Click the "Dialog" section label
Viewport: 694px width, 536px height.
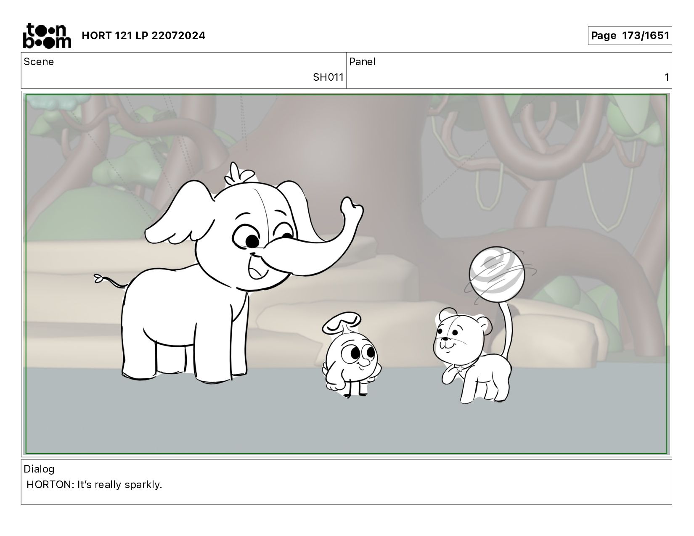pos(39,469)
